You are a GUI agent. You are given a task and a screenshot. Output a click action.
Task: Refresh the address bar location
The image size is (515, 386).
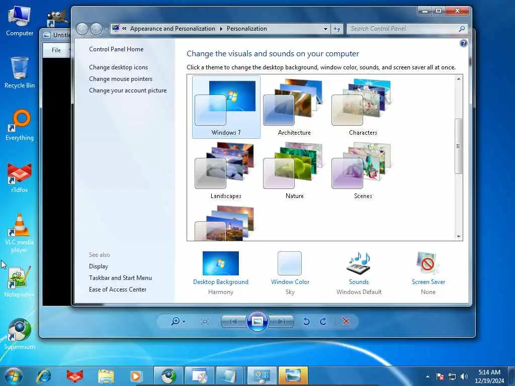[336, 29]
